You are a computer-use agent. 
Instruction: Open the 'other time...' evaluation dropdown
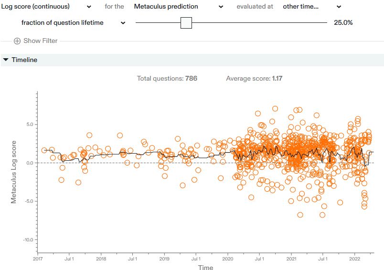point(312,7)
